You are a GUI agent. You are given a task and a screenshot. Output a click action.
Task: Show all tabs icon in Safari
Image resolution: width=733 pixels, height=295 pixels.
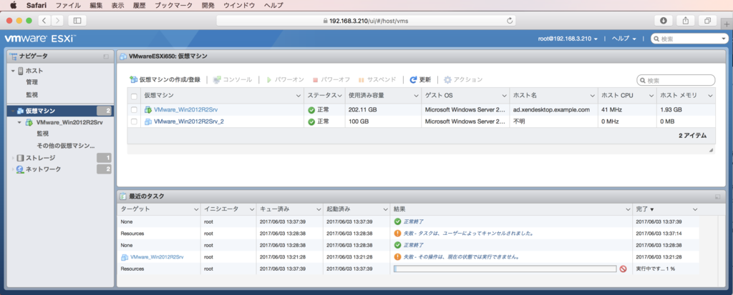(707, 21)
